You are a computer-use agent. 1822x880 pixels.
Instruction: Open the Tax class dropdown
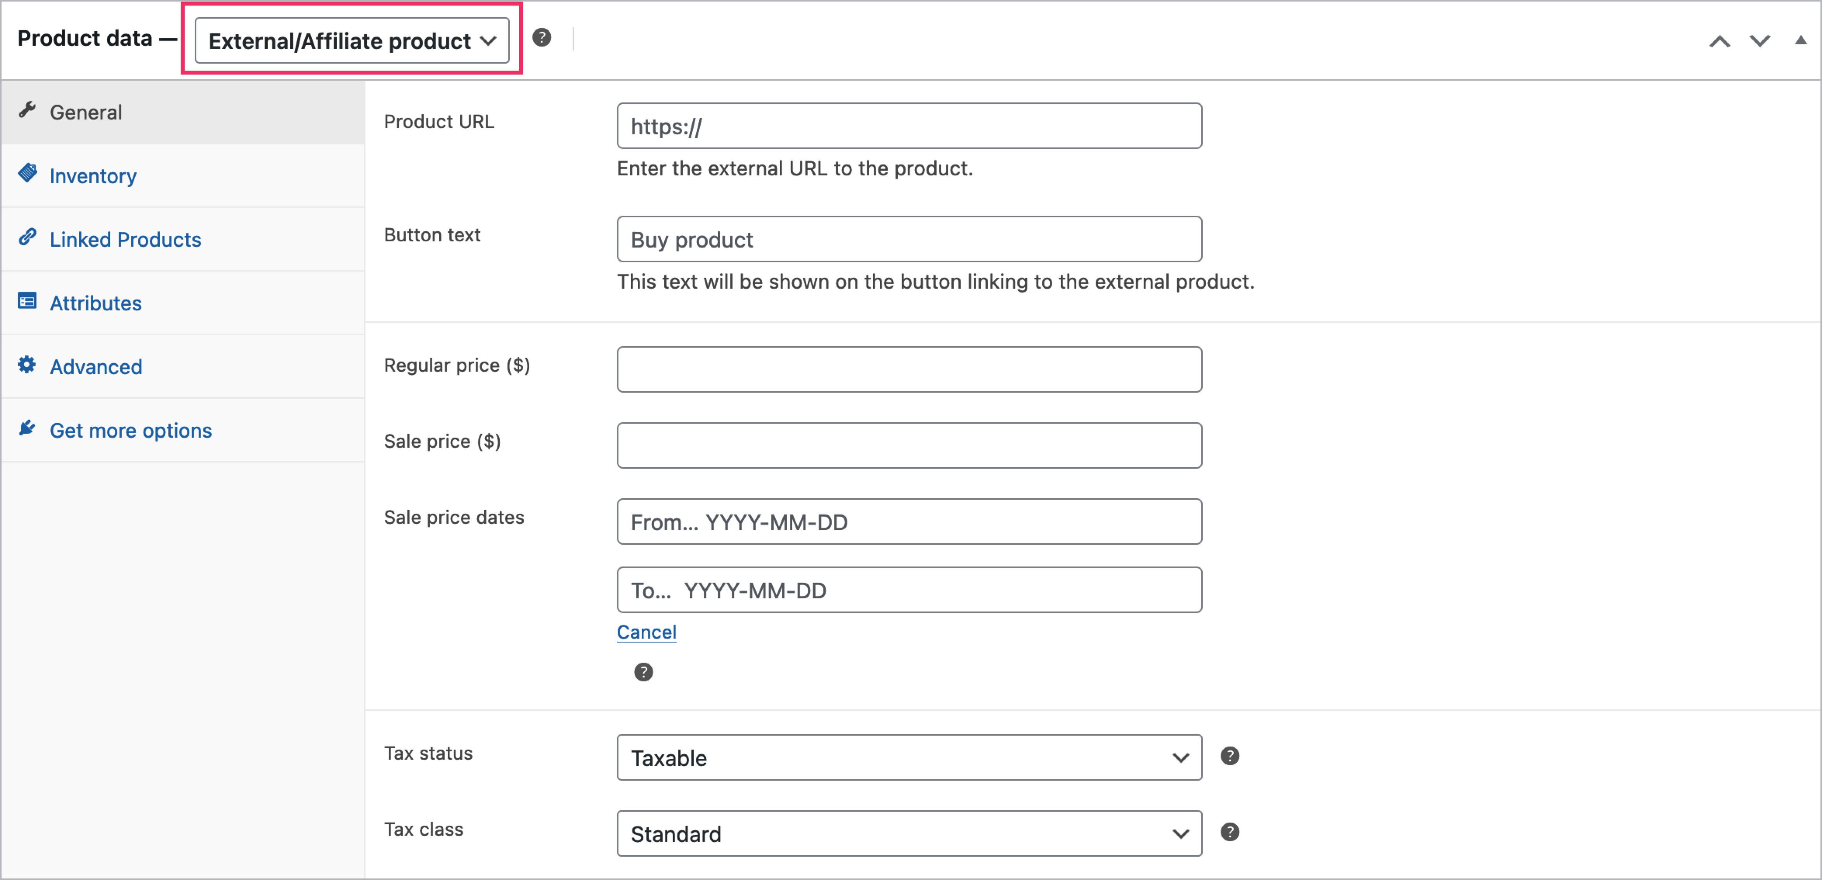click(908, 833)
